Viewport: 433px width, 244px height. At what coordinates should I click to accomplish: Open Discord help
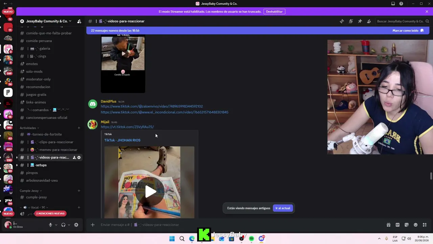point(401,4)
